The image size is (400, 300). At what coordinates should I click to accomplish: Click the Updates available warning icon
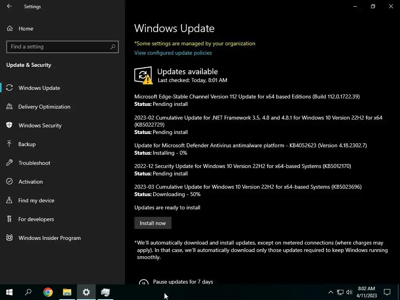tap(143, 75)
